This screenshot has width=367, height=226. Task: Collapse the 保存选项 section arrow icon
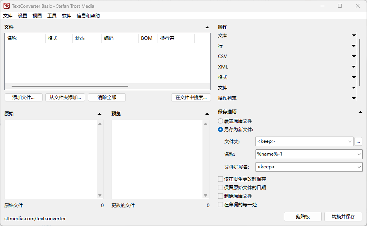(360, 112)
